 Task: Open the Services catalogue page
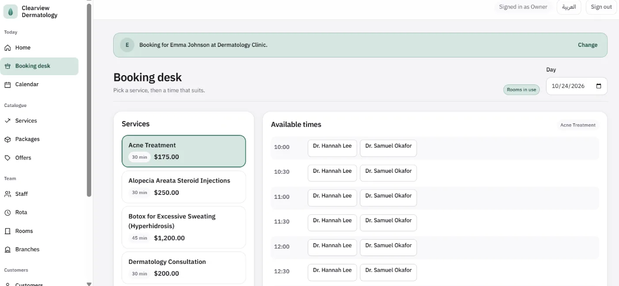39,121
